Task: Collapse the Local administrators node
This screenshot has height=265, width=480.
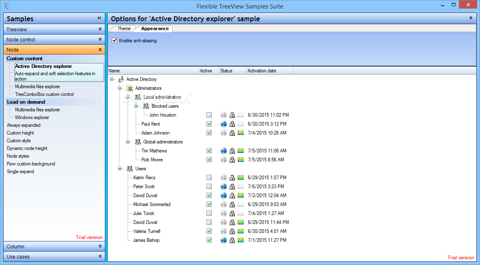Action: 128,97
